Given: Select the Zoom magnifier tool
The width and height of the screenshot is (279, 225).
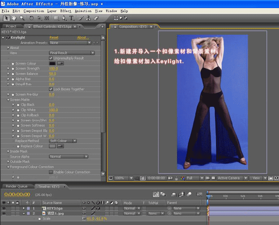Looking at the screenshot, I should pyautogui.click(x=22, y=18).
